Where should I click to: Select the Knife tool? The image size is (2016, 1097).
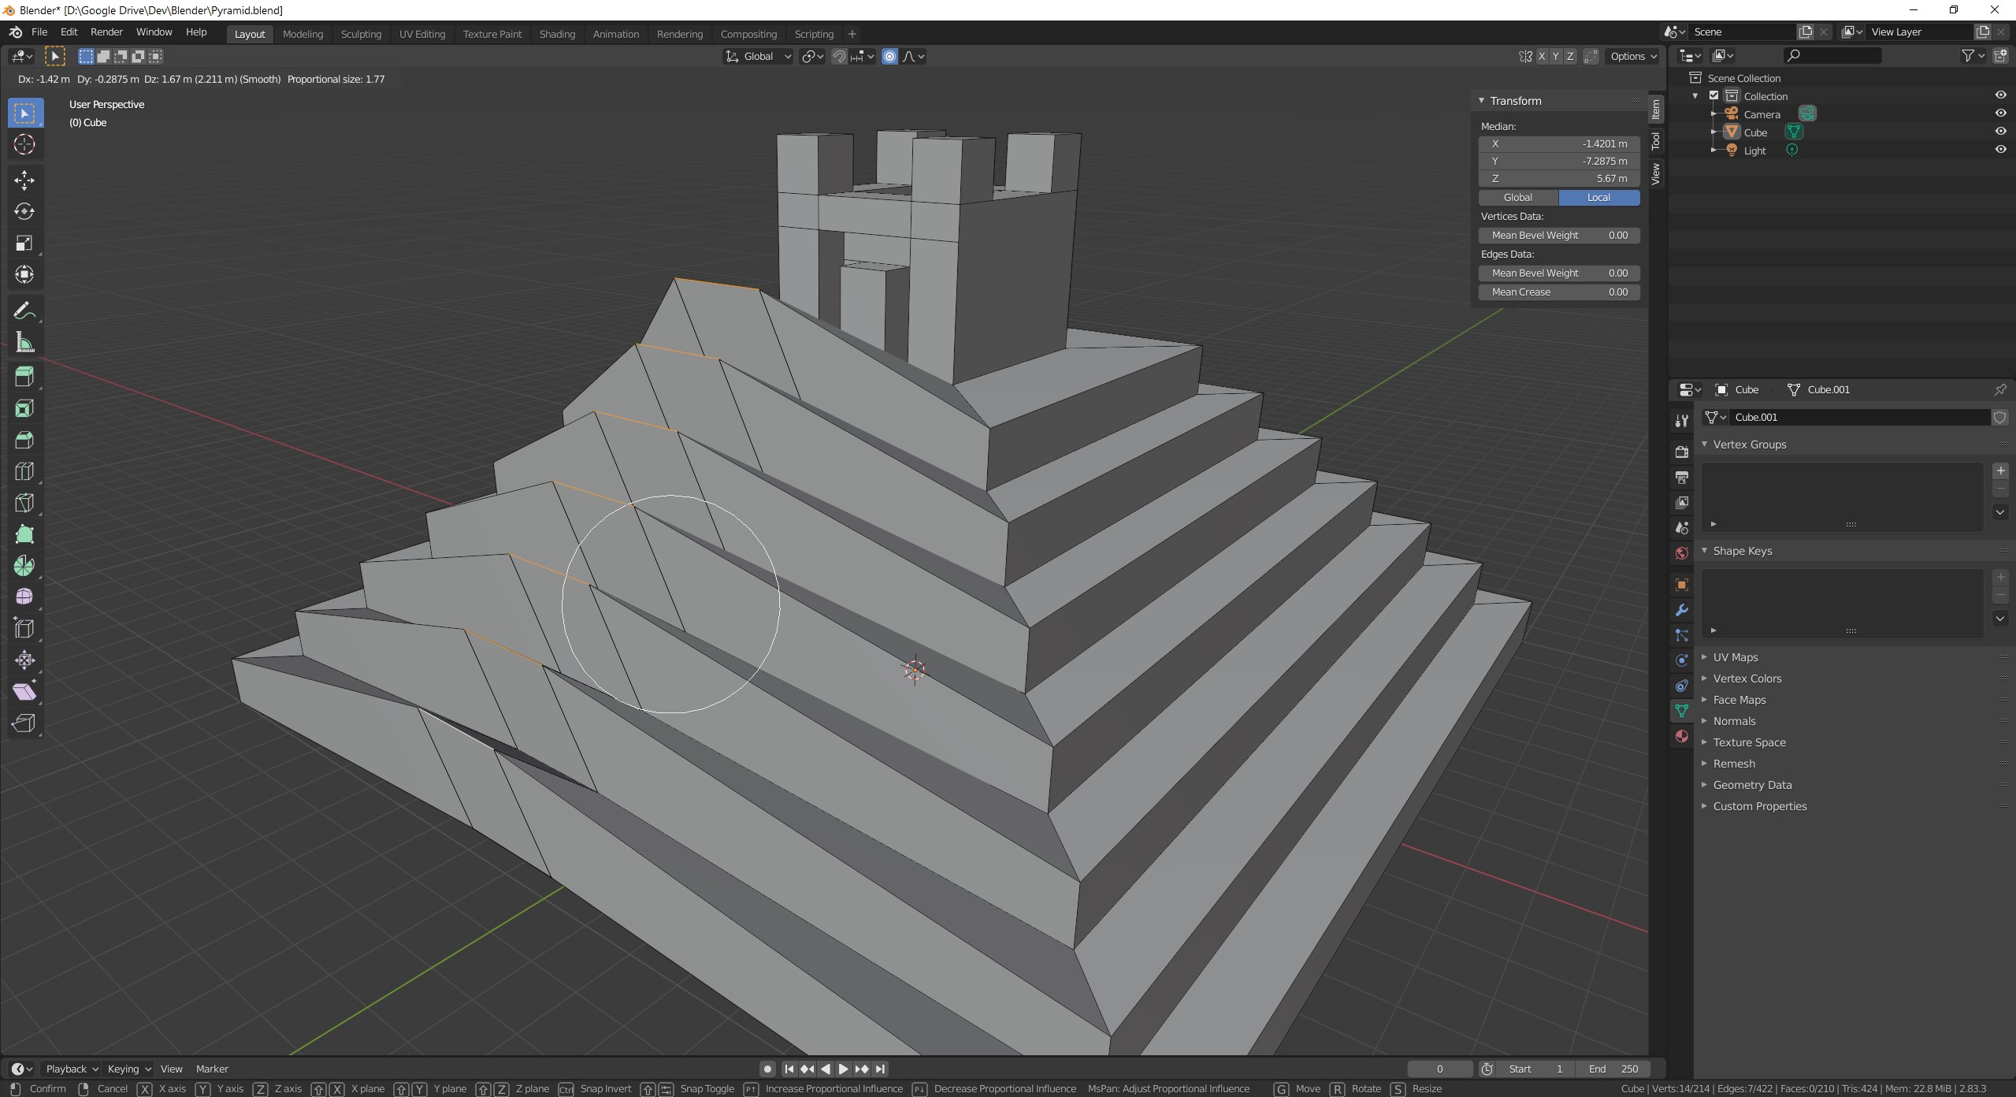(x=24, y=502)
